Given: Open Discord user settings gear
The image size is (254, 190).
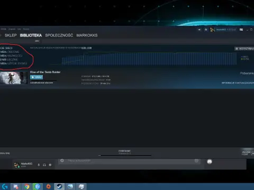Looking at the screenshot, I should point(50,165).
